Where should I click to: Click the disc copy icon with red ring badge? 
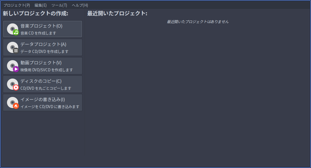tap(13, 84)
